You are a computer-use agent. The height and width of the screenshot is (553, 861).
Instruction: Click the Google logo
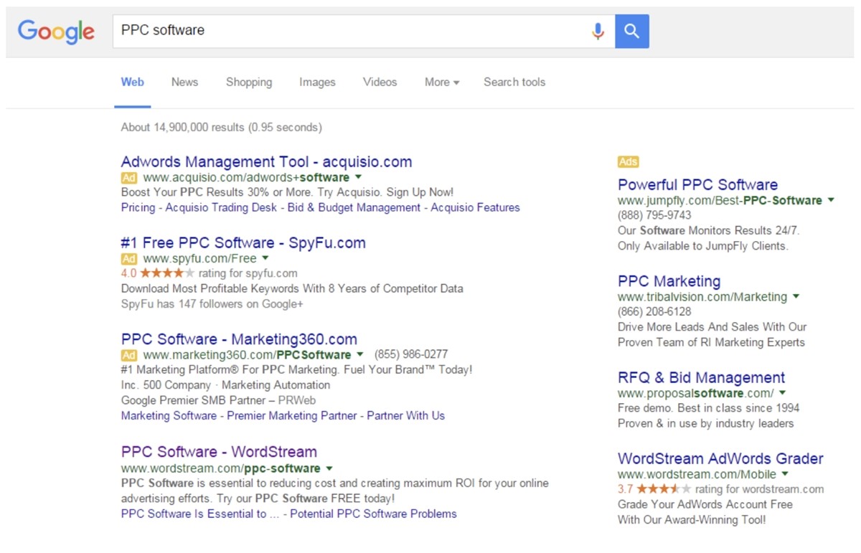56,32
